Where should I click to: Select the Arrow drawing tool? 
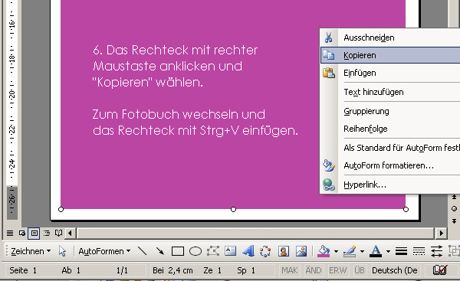tap(160, 251)
